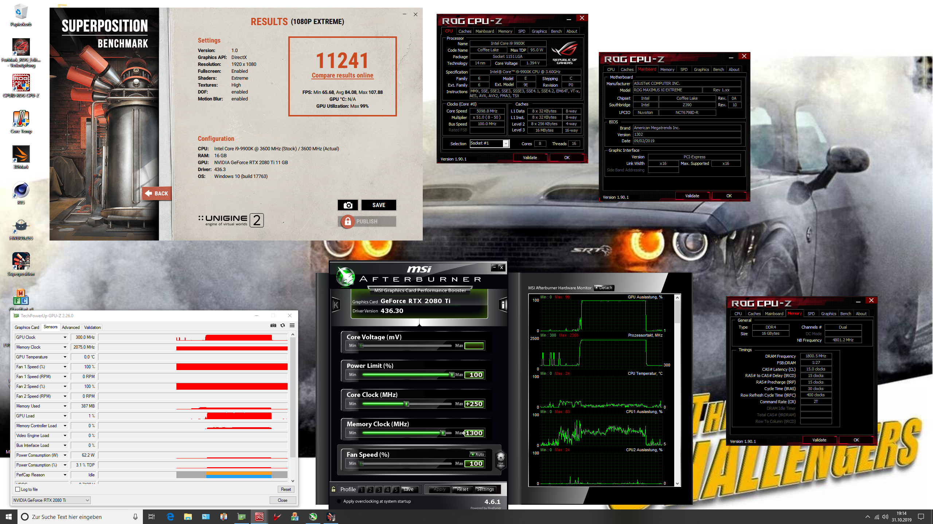This screenshot has width=933, height=524.
Task: Open Core Temp desktop icon
Action: coord(21,122)
